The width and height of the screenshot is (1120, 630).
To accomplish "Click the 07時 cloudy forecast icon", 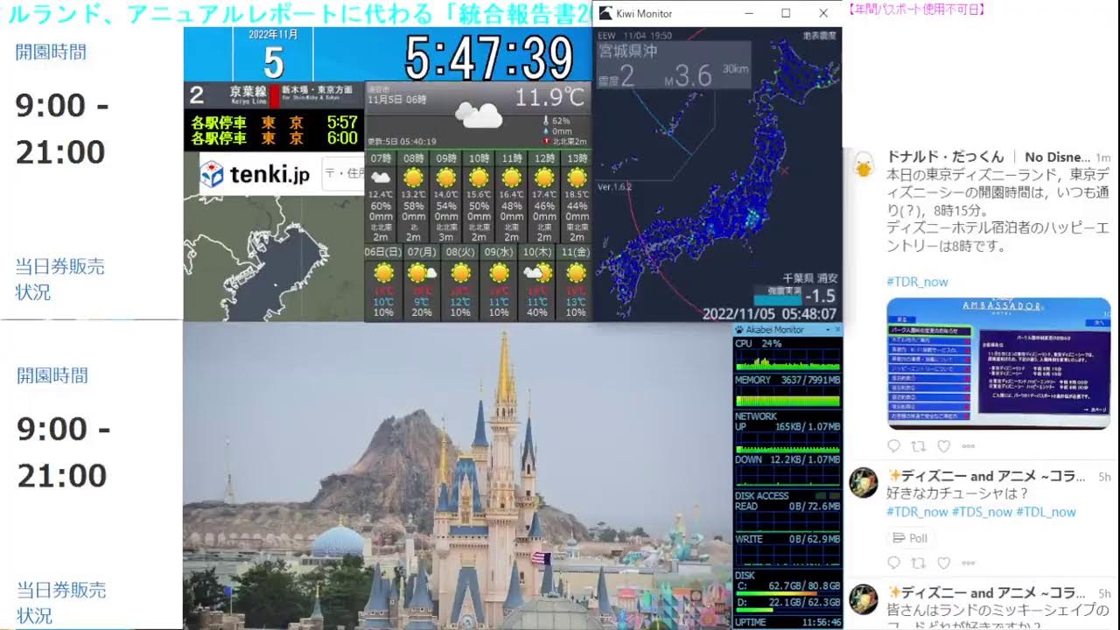I will tap(381, 178).
